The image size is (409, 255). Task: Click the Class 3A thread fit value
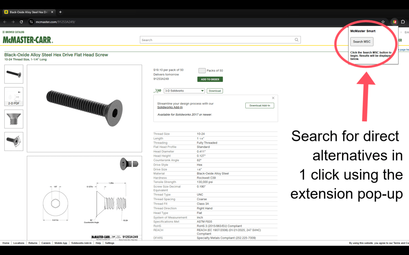[203, 204]
